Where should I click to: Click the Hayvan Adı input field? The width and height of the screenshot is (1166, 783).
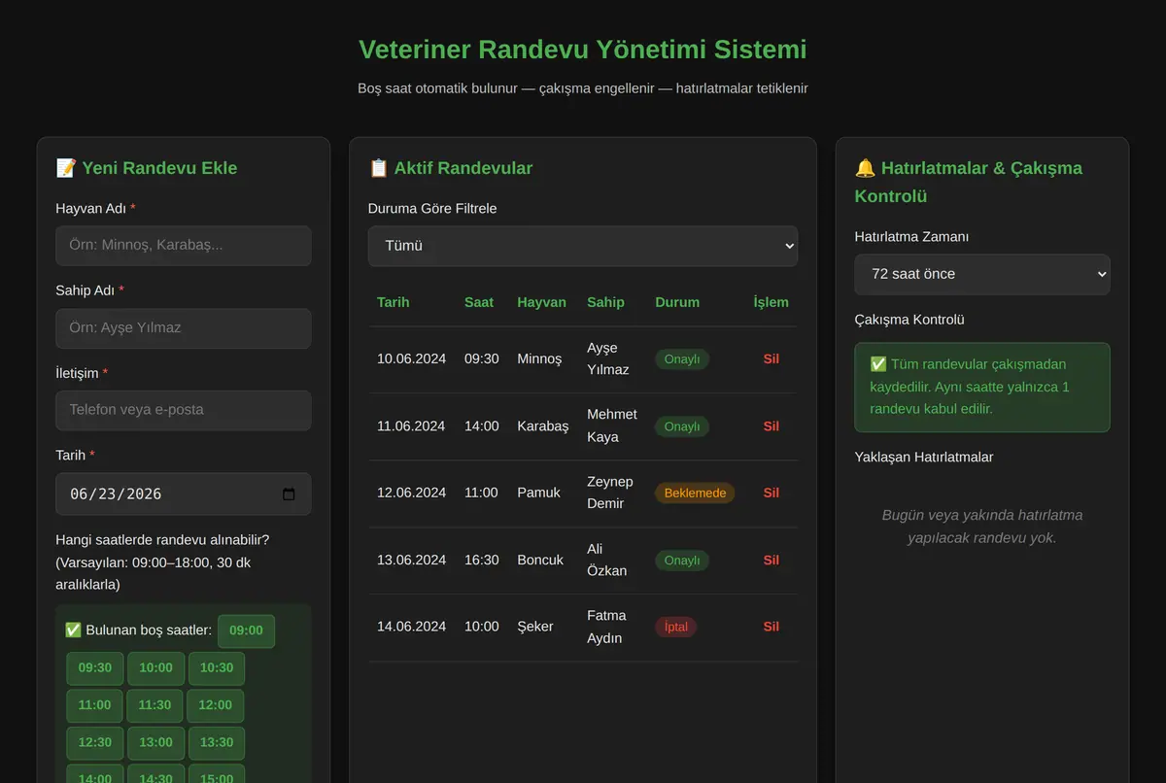(x=184, y=246)
